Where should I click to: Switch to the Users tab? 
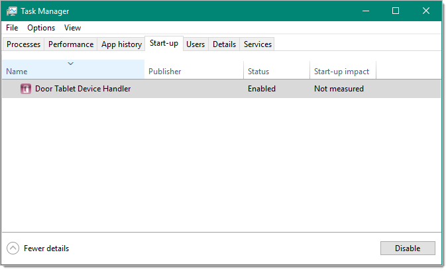coord(196,44)
